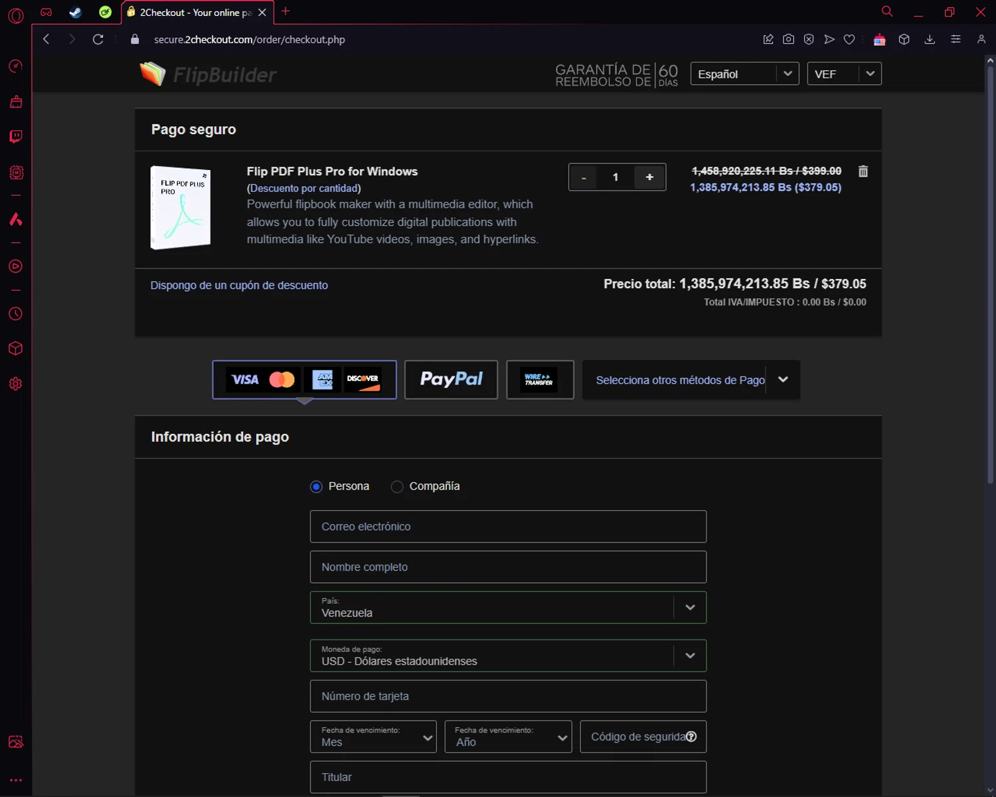Choose Wire Transfer payment method
The width and height of the screenshot is (996, 797).
click(540, 380)
